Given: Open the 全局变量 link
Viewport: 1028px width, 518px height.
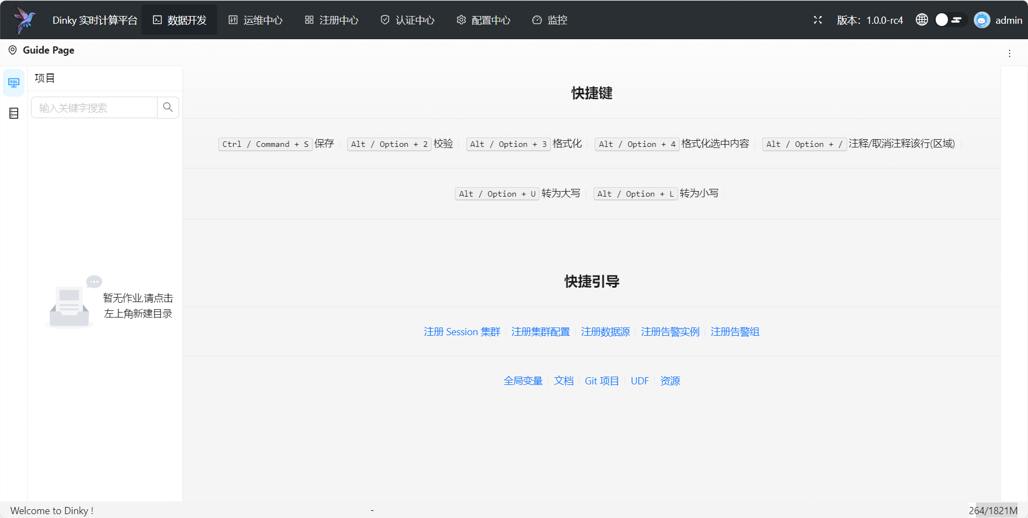Looking at the screenshot, I should (x=523, y=381).
